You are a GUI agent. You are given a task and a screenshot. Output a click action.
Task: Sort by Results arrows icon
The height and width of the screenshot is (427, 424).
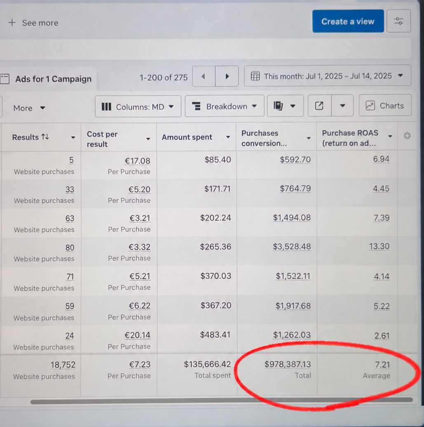[x=45, y=137]
